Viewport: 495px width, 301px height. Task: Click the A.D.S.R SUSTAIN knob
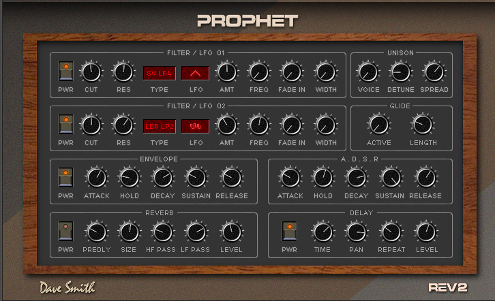point(391,178)
